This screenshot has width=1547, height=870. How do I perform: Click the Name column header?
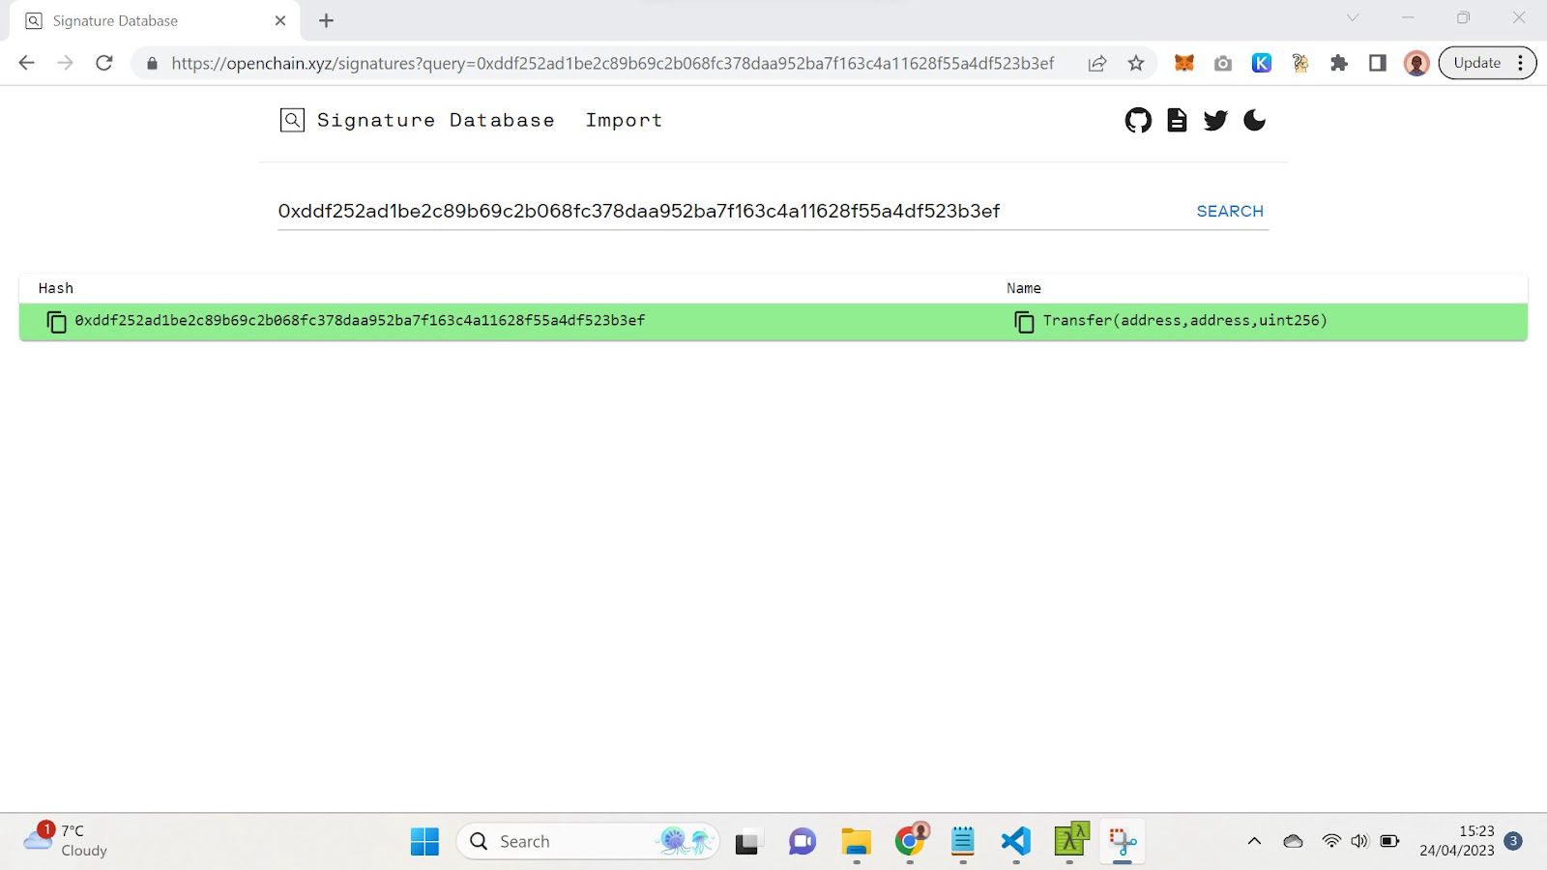click(x=1024, y=288)
